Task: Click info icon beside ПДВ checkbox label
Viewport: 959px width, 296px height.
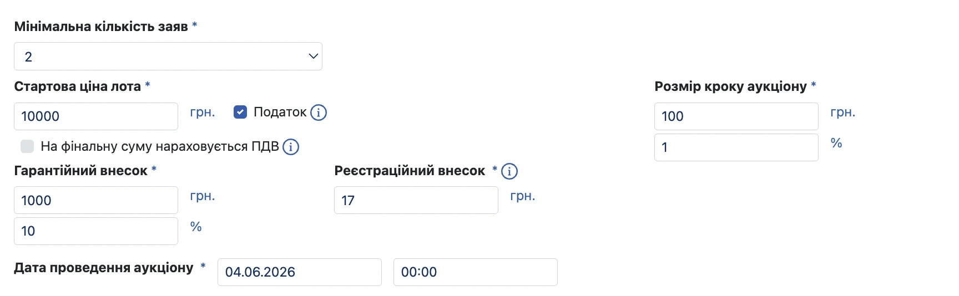Action: 291,147
